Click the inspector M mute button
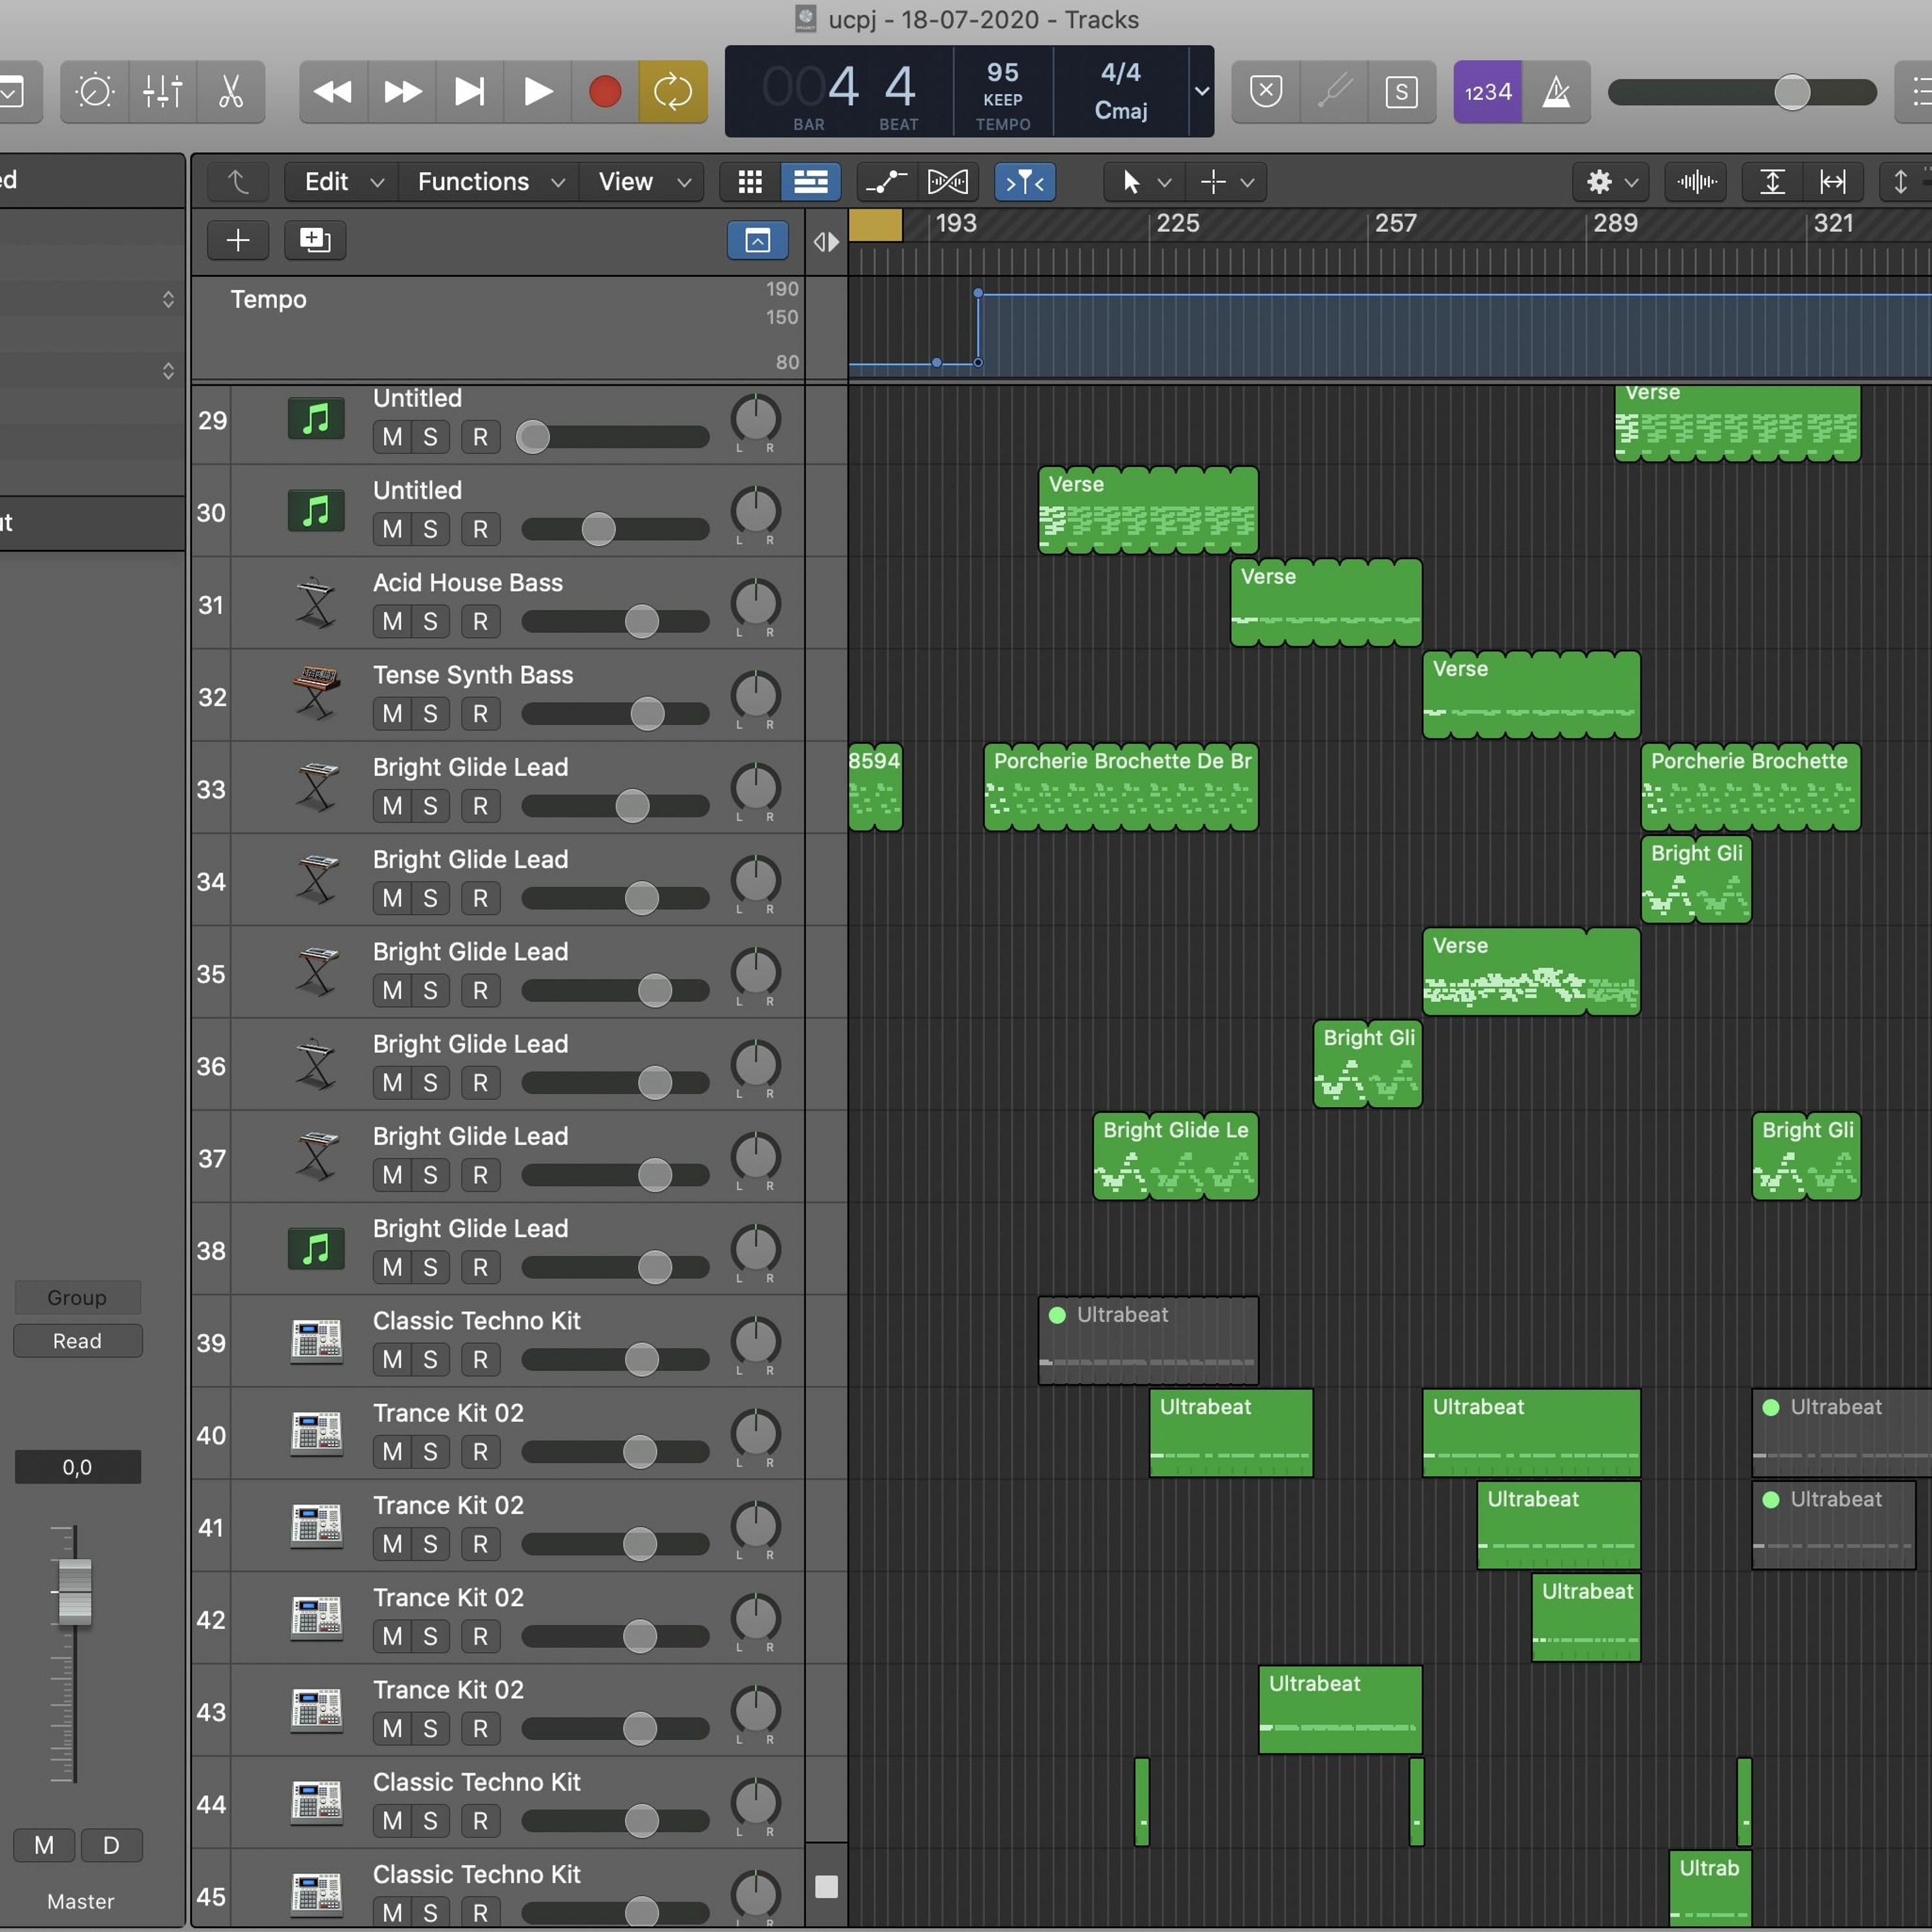The image size is (1932, 1932). (44, 1845)
